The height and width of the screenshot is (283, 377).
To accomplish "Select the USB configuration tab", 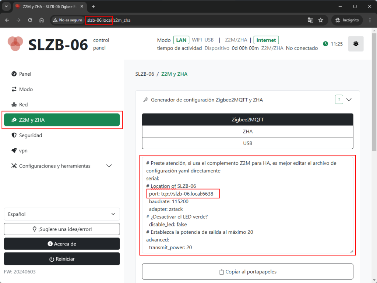I will [247, 143].
